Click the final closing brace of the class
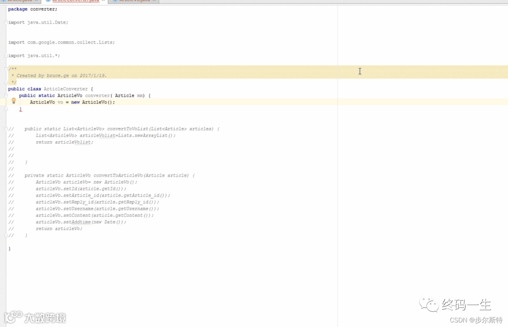This screenshot has width=508, height=327. 9,249
